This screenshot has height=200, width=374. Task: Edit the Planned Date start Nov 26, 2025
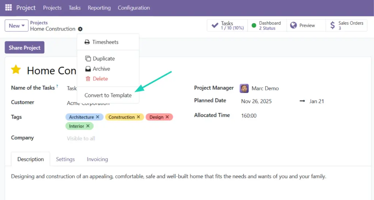[256, 101]
